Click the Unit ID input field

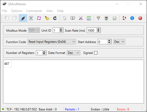[x=56, y=30]
